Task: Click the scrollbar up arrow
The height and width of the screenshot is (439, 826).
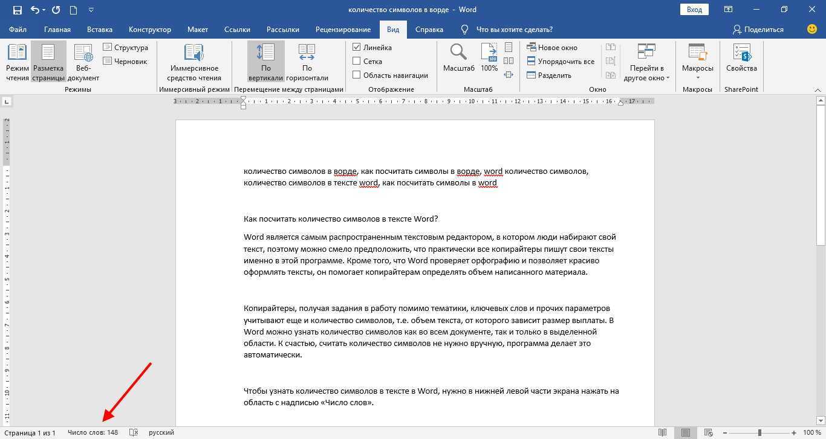Action: [x=821, y=101]
